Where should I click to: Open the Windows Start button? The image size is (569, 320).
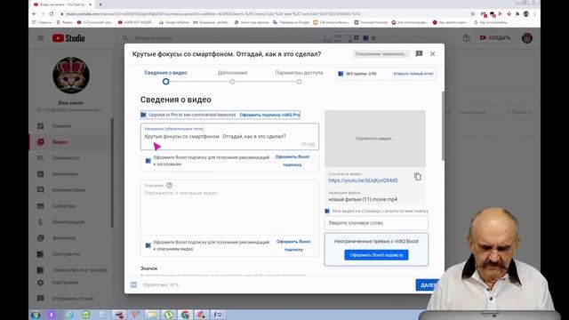click(x=36, y=315)
